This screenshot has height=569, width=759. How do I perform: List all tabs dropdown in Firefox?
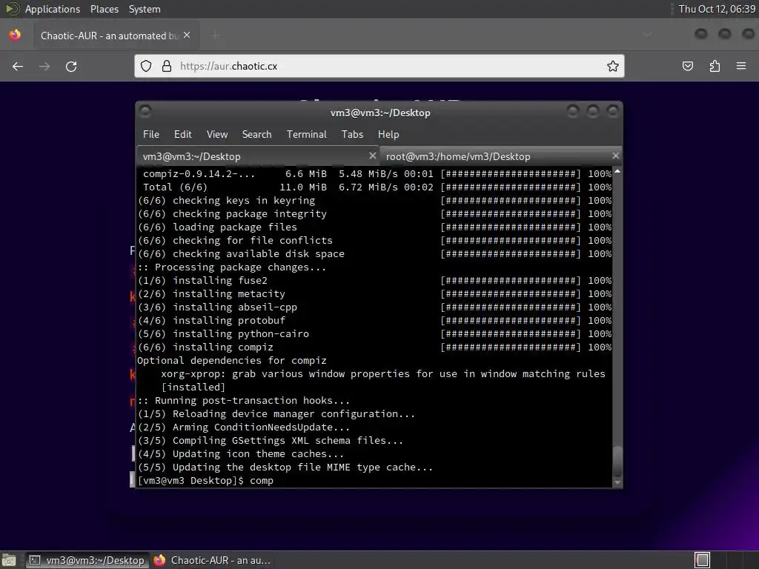[x=647, y=35]
